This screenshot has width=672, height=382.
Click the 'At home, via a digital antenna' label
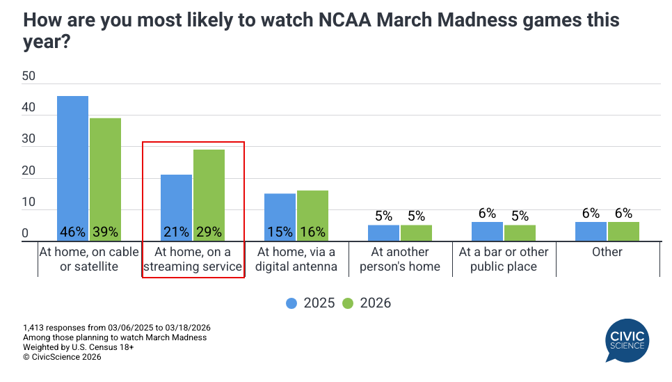pos(296,259)
